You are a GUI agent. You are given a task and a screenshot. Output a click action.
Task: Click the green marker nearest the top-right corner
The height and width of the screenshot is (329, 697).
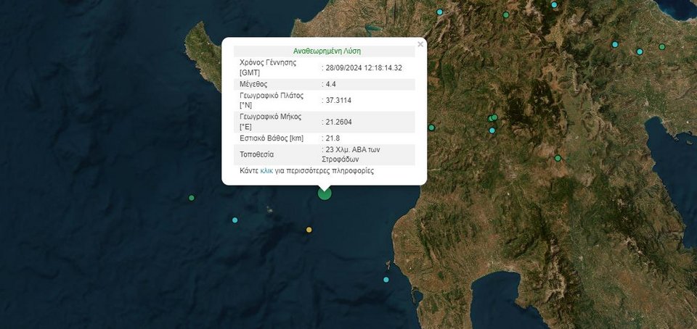[x=662, y=46]
